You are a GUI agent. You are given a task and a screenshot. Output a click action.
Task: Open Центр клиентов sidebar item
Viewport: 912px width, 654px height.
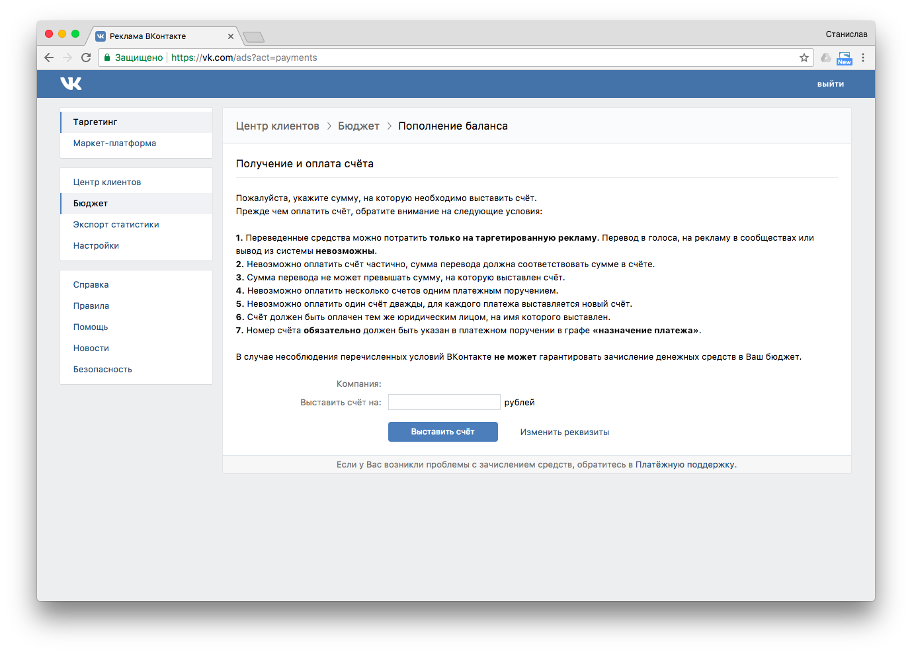(136, 183)
